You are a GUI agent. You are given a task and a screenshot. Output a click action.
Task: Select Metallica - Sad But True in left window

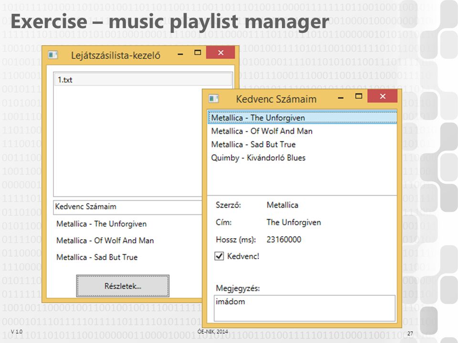(97, 257)
